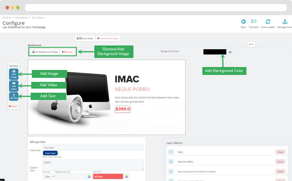Open the layer Background Color picker wheel
Viewport: 292px width, 181px height.
click(89, 176)
